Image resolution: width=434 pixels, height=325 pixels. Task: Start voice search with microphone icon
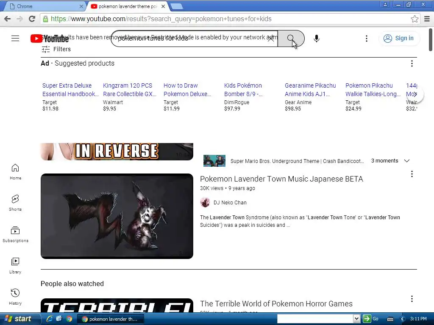[317, 39]
